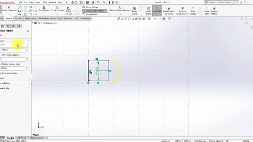This screenshot has width=253, height=142.
Task: Open the DimXpertManager tab icon
Action: point(13,26)
